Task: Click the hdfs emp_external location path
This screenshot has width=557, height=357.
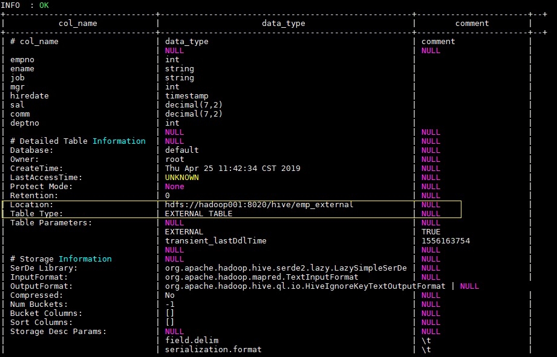Action: pos(259,205)
